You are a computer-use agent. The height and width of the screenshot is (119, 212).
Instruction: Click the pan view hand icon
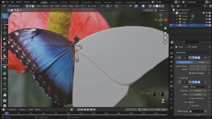[x=165, y=33]
